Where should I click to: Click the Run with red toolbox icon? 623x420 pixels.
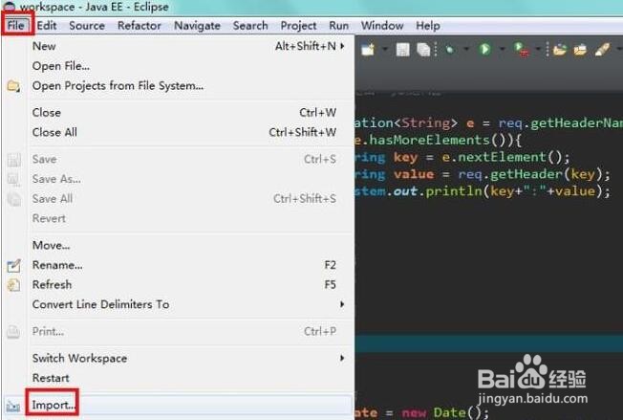click(521, 50)
